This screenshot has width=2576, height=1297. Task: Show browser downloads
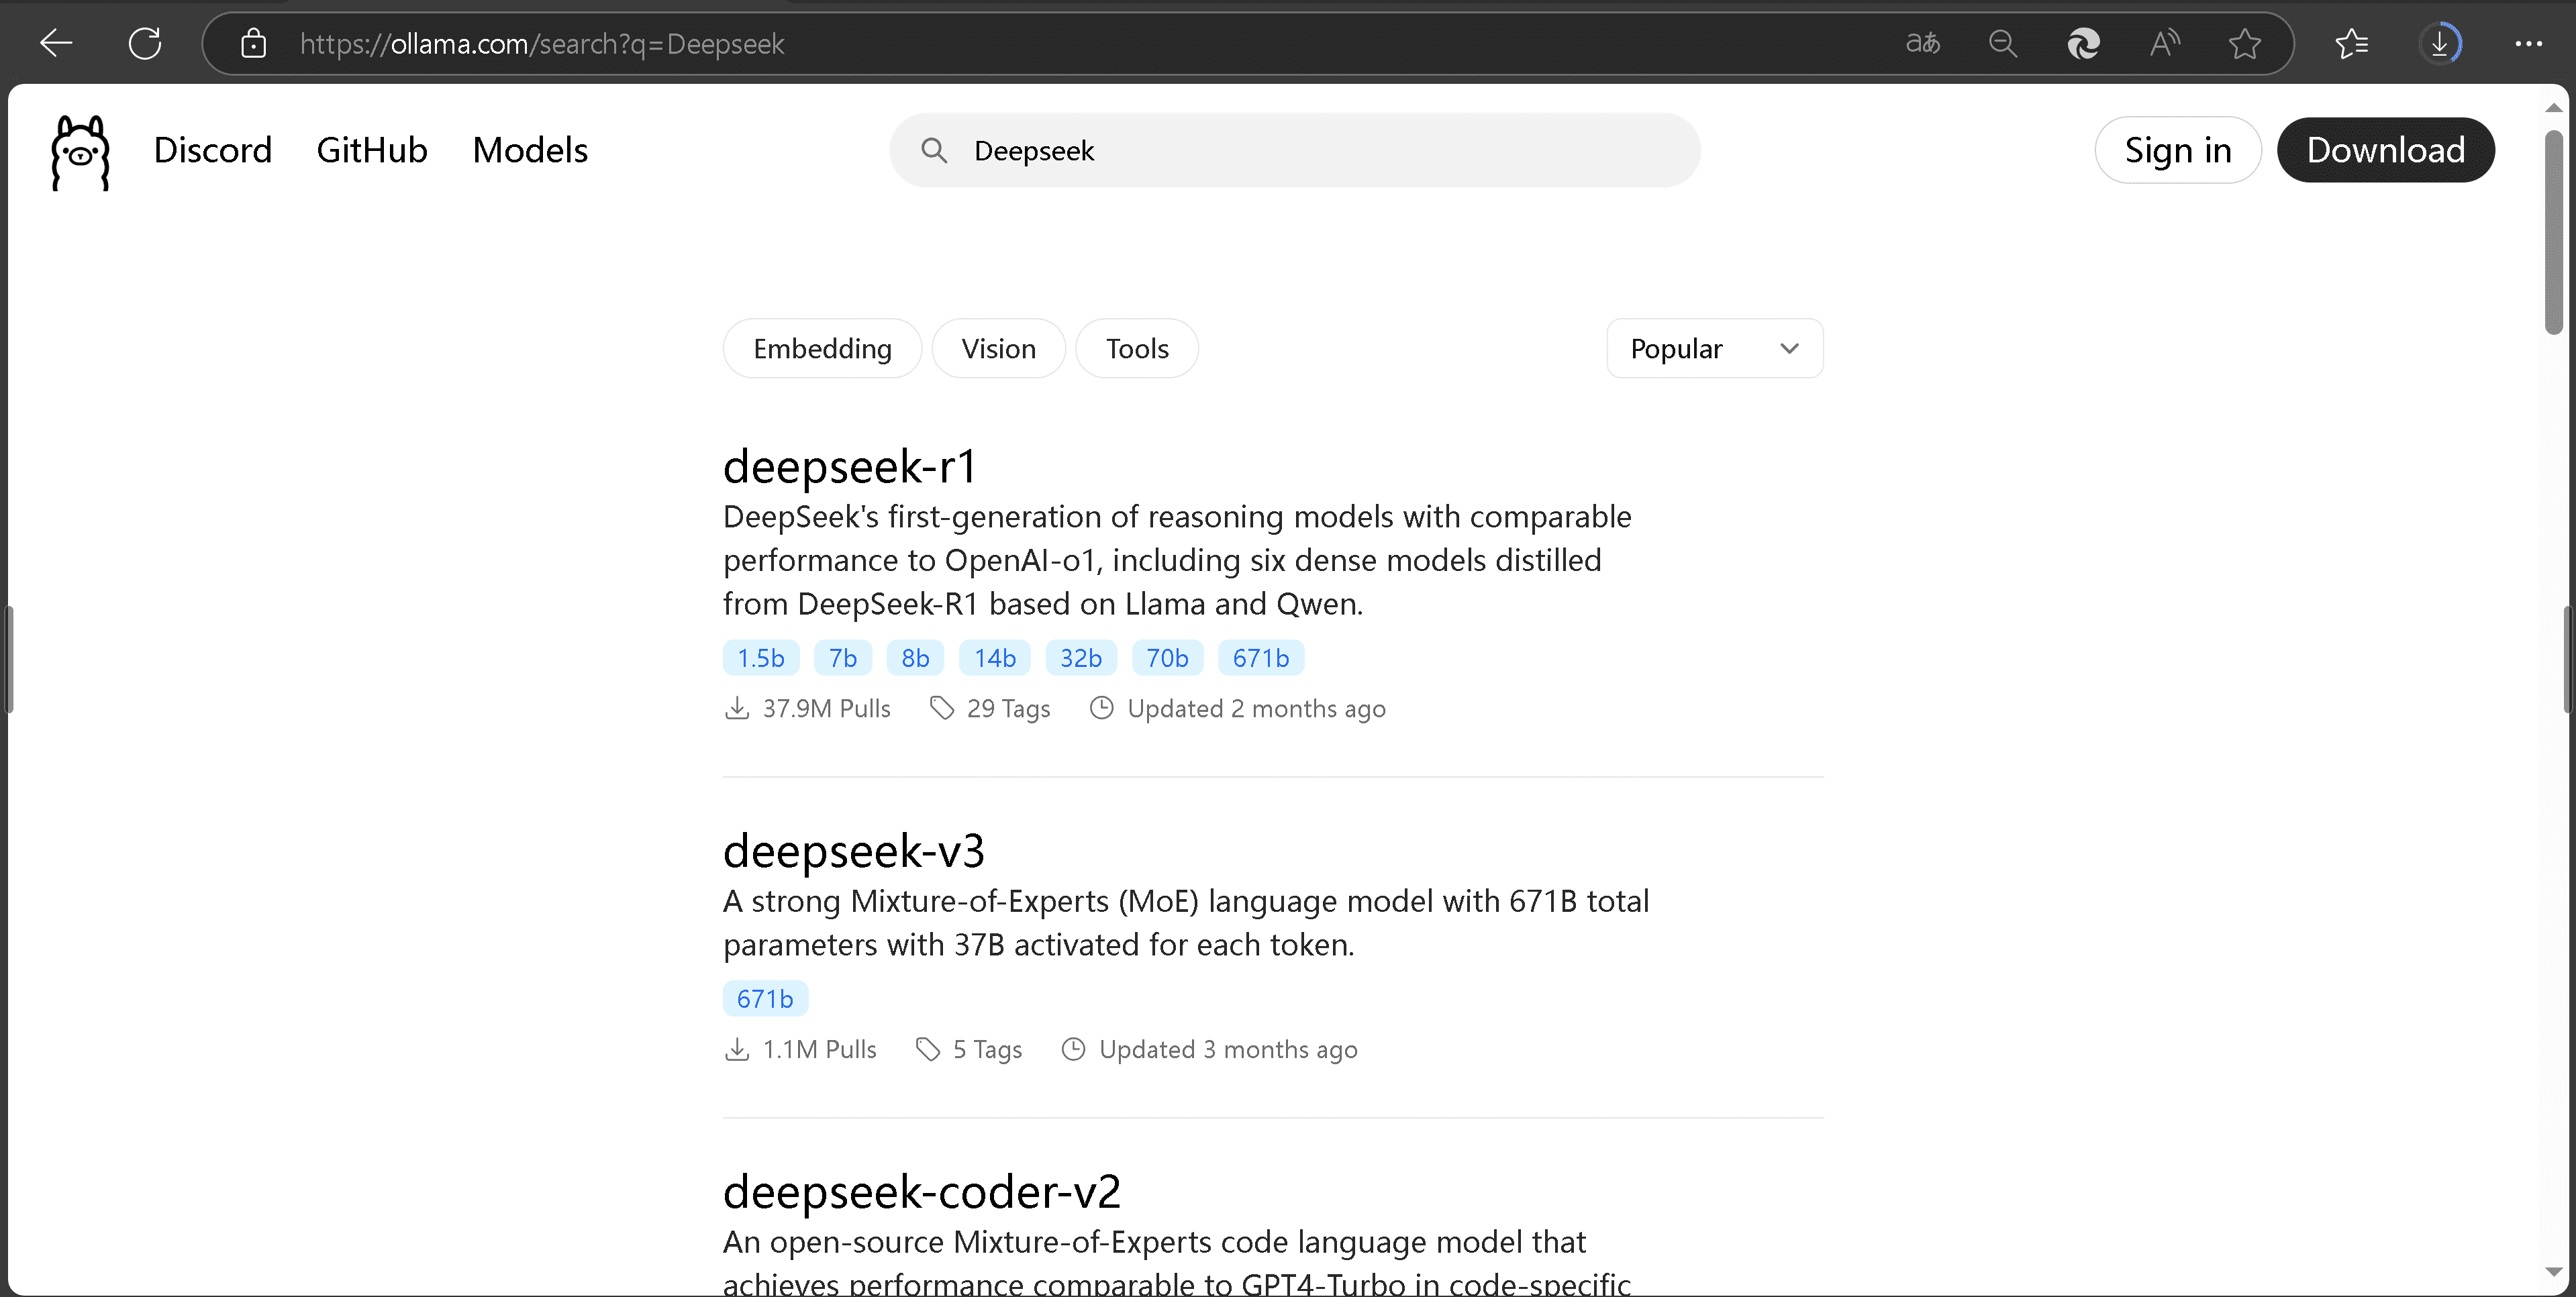[x=2440, y=43]
